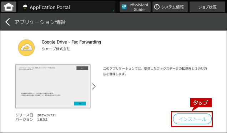Click the Google Drive Fax Forwarding app icon
227x133 pixels.
26,48
